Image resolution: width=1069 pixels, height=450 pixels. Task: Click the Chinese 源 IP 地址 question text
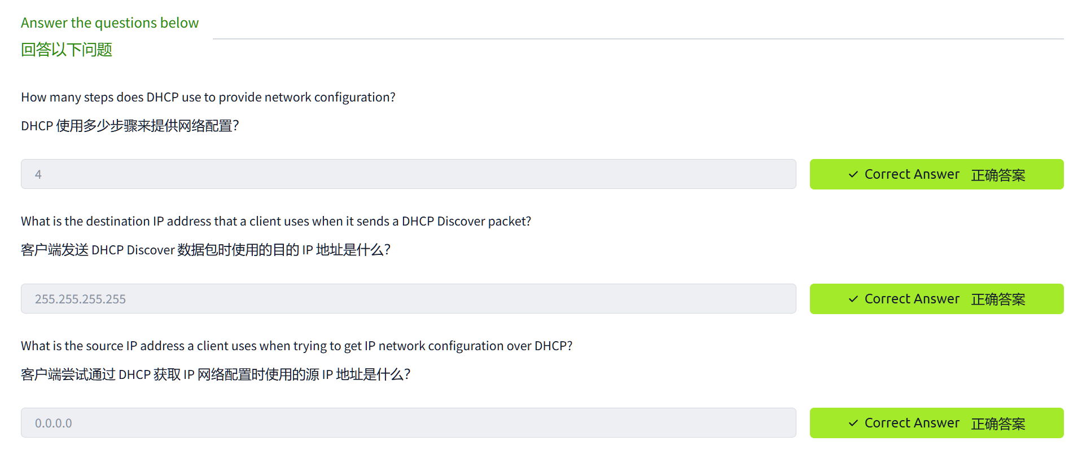coord(215,374)
